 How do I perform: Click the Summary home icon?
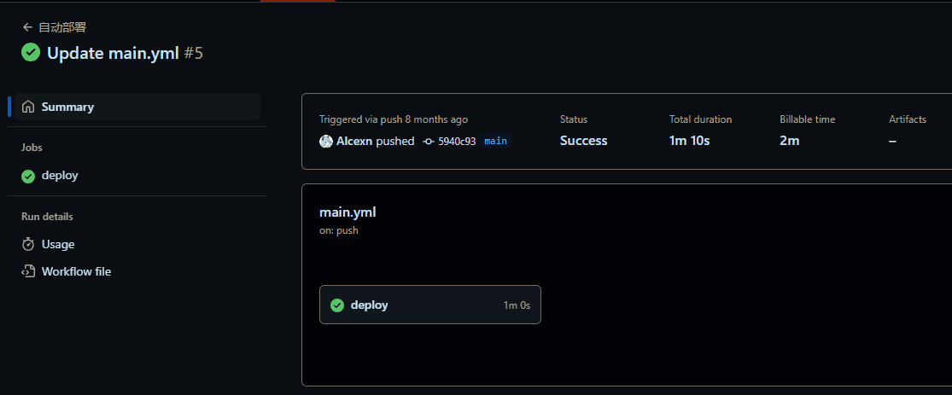tap(28, 107)
